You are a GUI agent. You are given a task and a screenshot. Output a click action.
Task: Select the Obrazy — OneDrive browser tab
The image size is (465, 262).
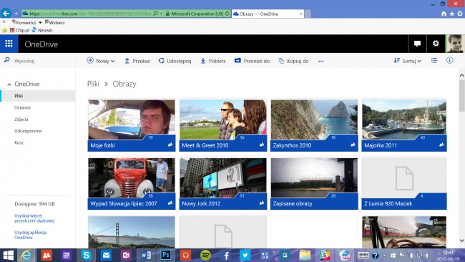268,14
